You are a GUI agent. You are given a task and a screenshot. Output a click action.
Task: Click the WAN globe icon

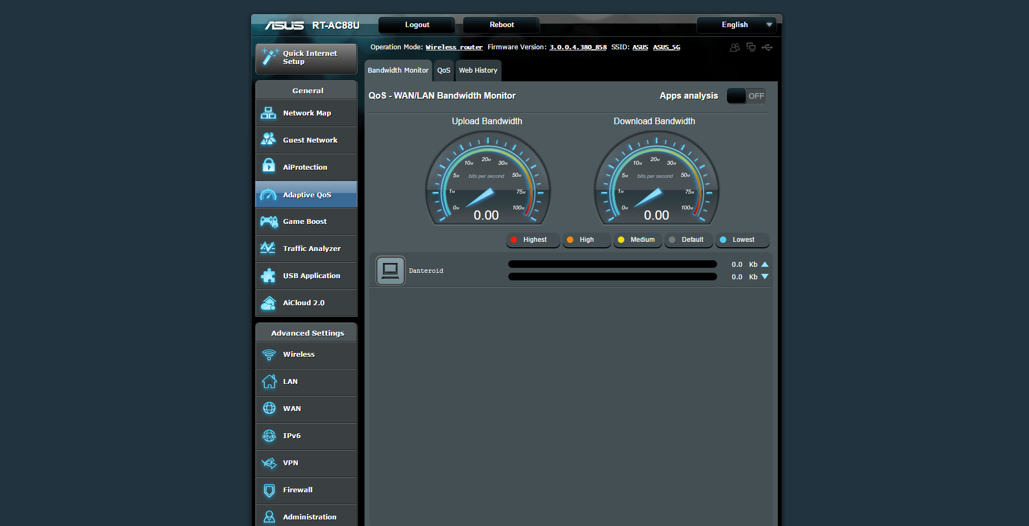click(269, 408)
